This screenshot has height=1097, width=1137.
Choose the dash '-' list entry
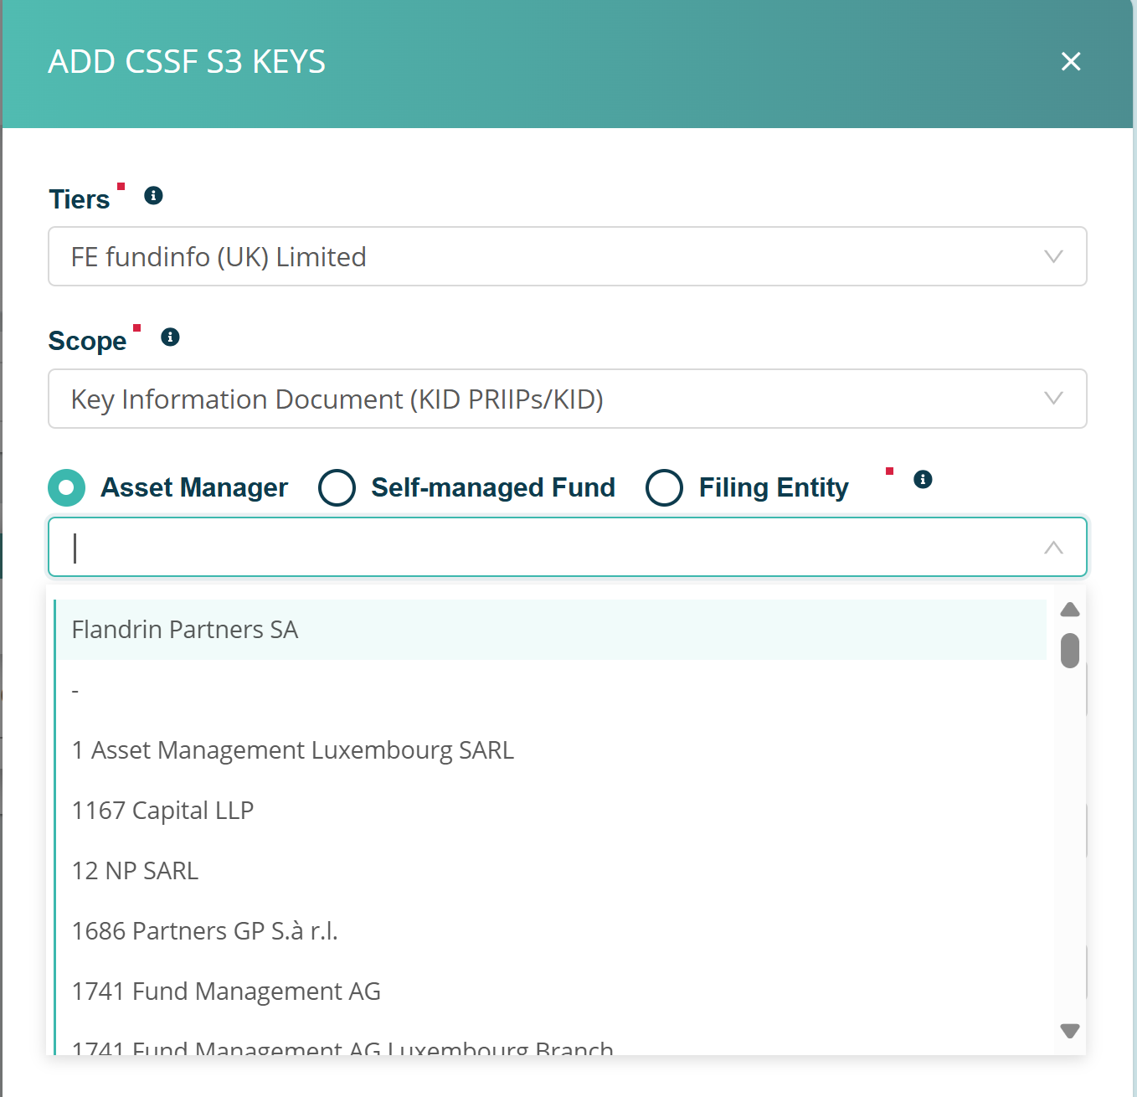click(x=551, y=690)
